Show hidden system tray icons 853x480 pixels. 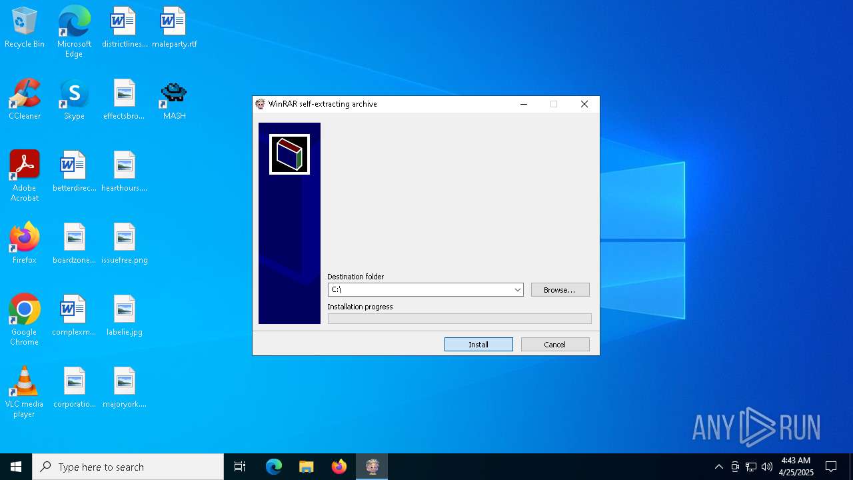pos(718,467)
